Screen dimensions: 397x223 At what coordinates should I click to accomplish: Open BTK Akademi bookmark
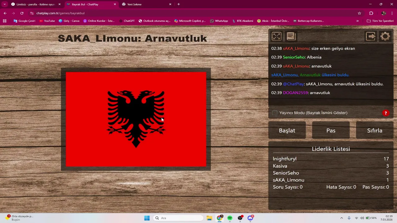243,21
